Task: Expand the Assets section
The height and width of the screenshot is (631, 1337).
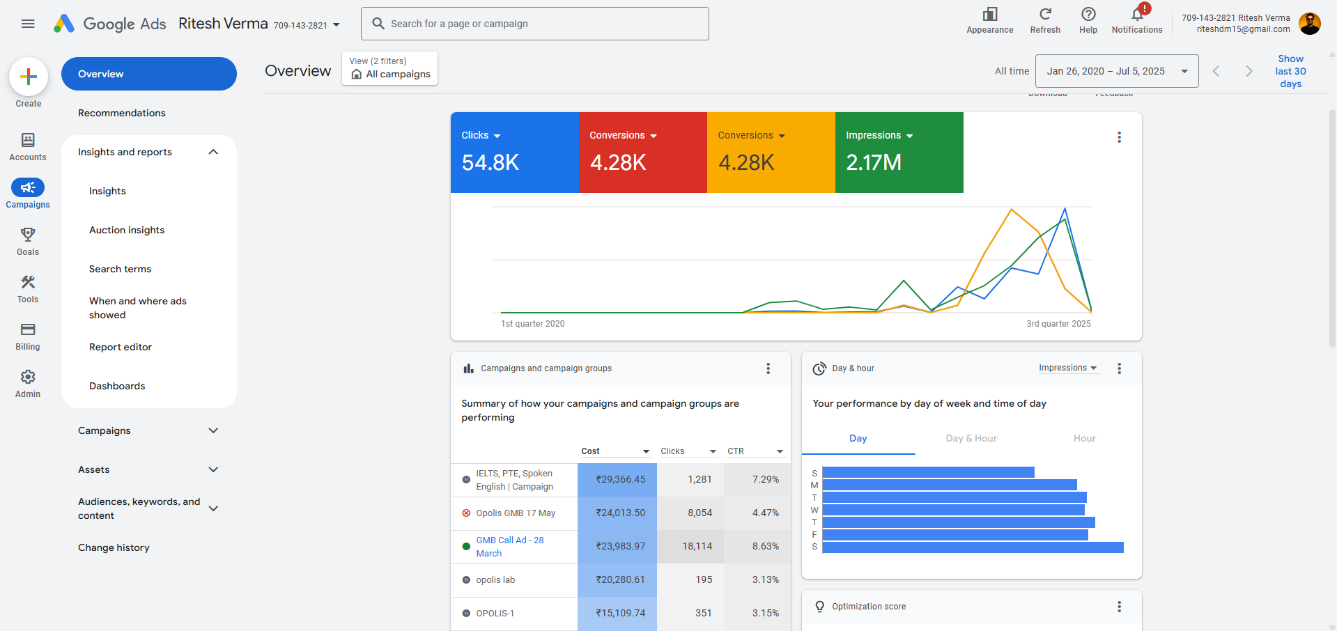Action: (213, 469)
